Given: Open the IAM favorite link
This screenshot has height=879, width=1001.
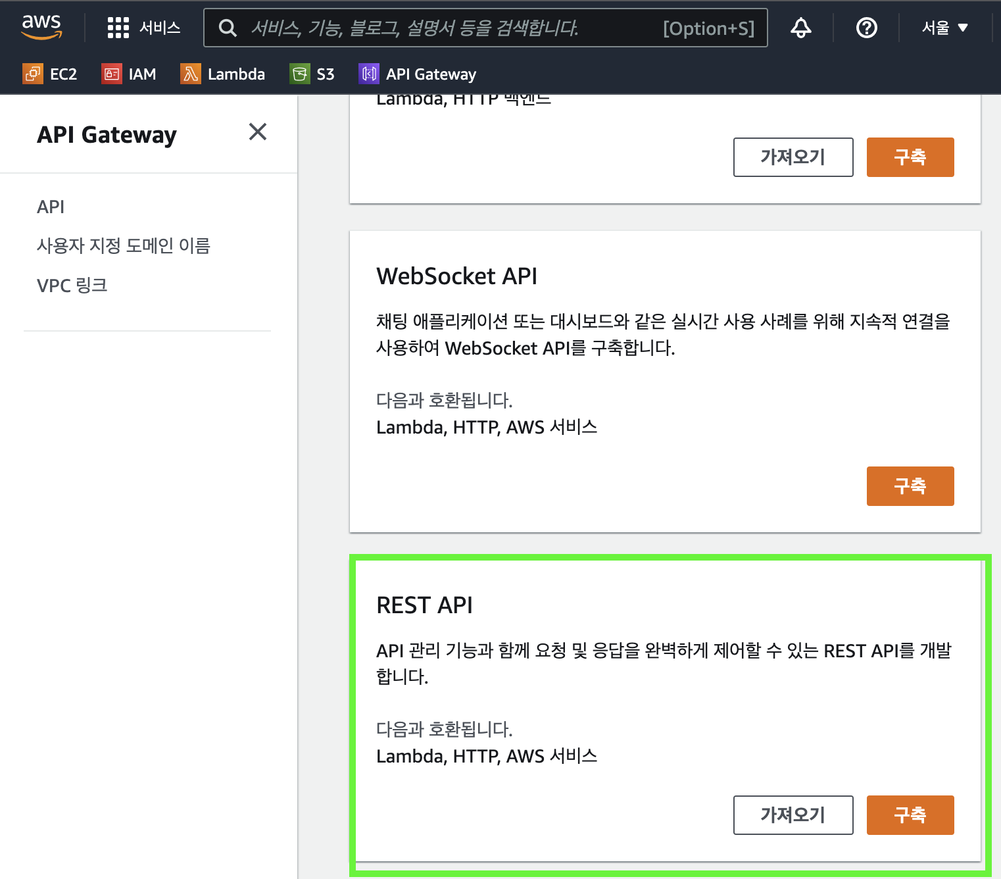Looking at the screenshot, I should (143, 74).
